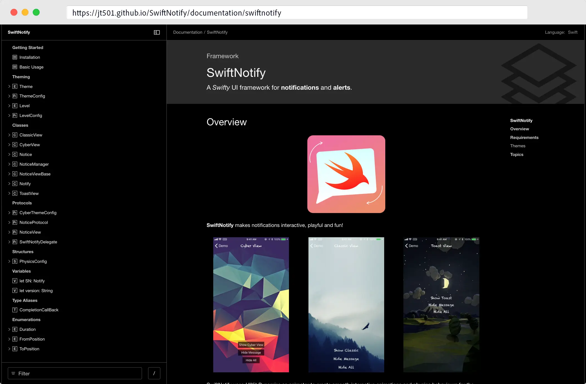Click the class icon beside Notice
This screenshot has height=384, width=586.
(15, 154)
